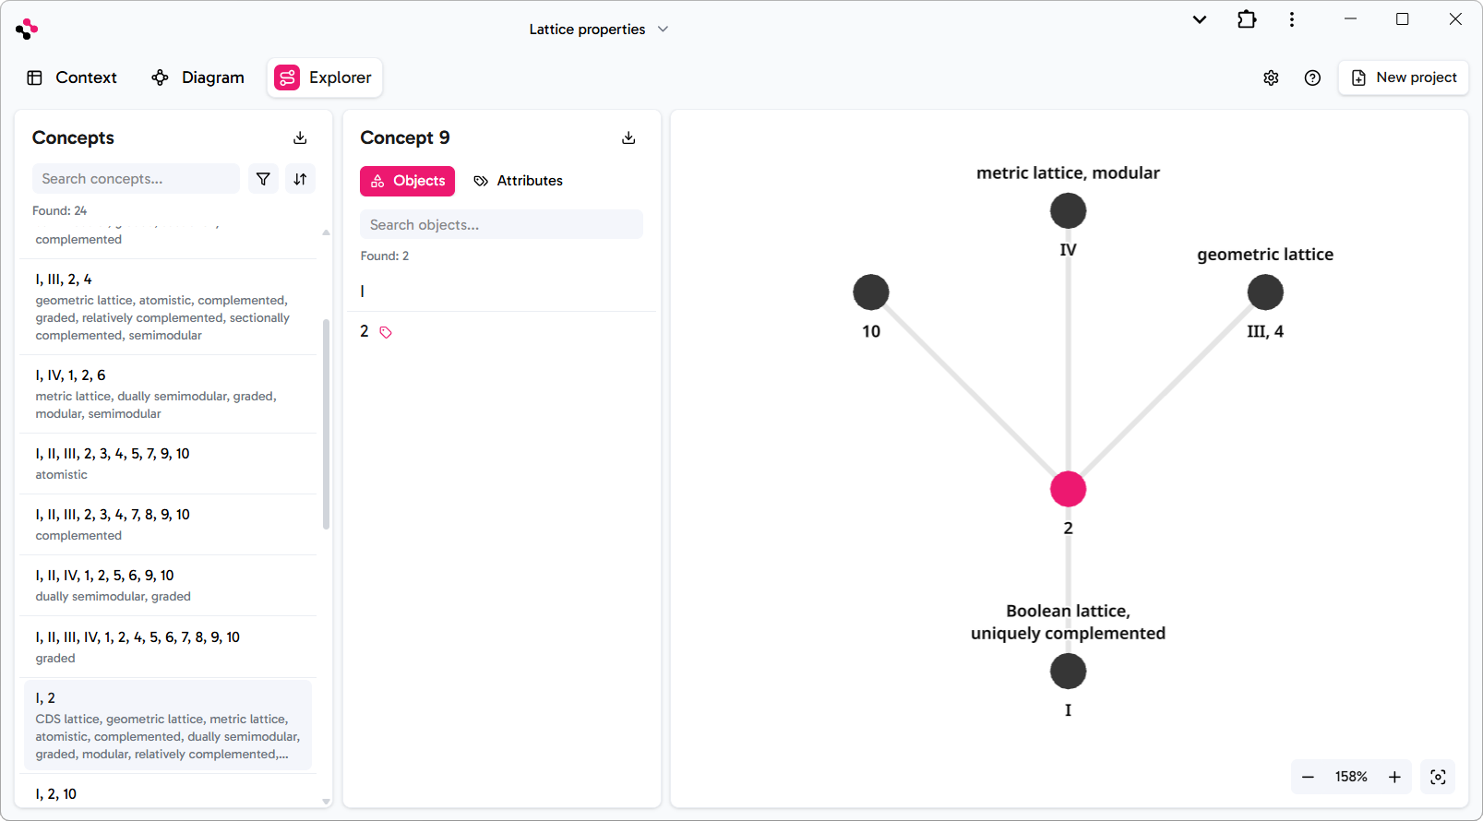
Task: Click the sort concepts icon
Action: click(x=300, y=179)
